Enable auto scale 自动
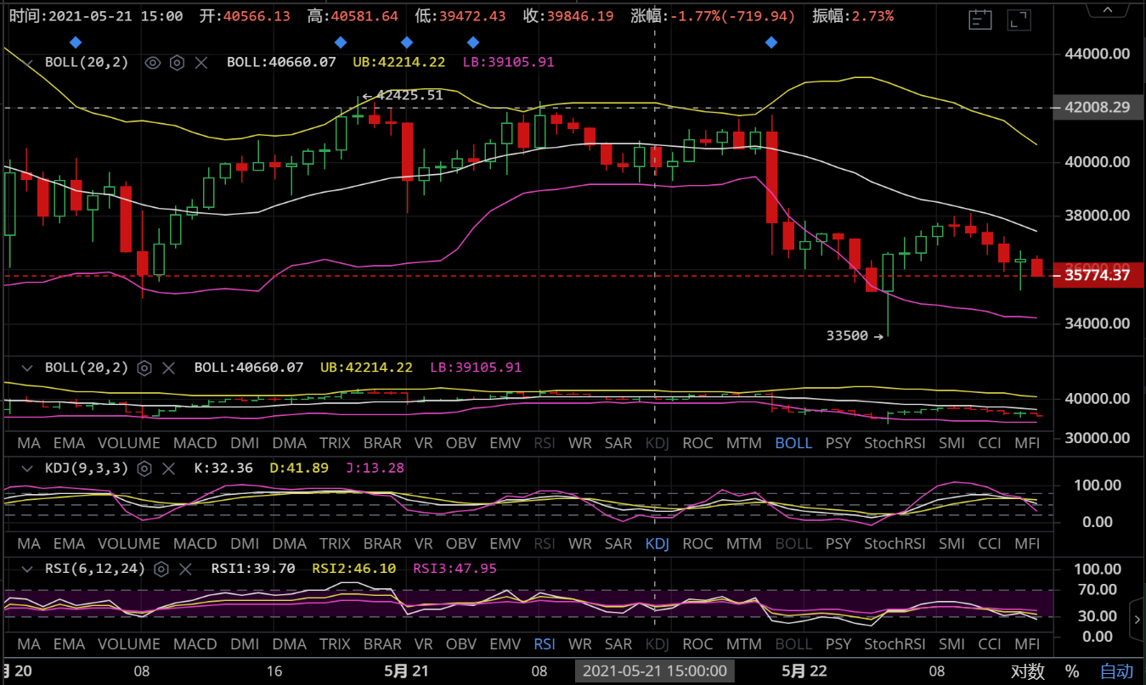1146x685 pixels. point(1116,671)
